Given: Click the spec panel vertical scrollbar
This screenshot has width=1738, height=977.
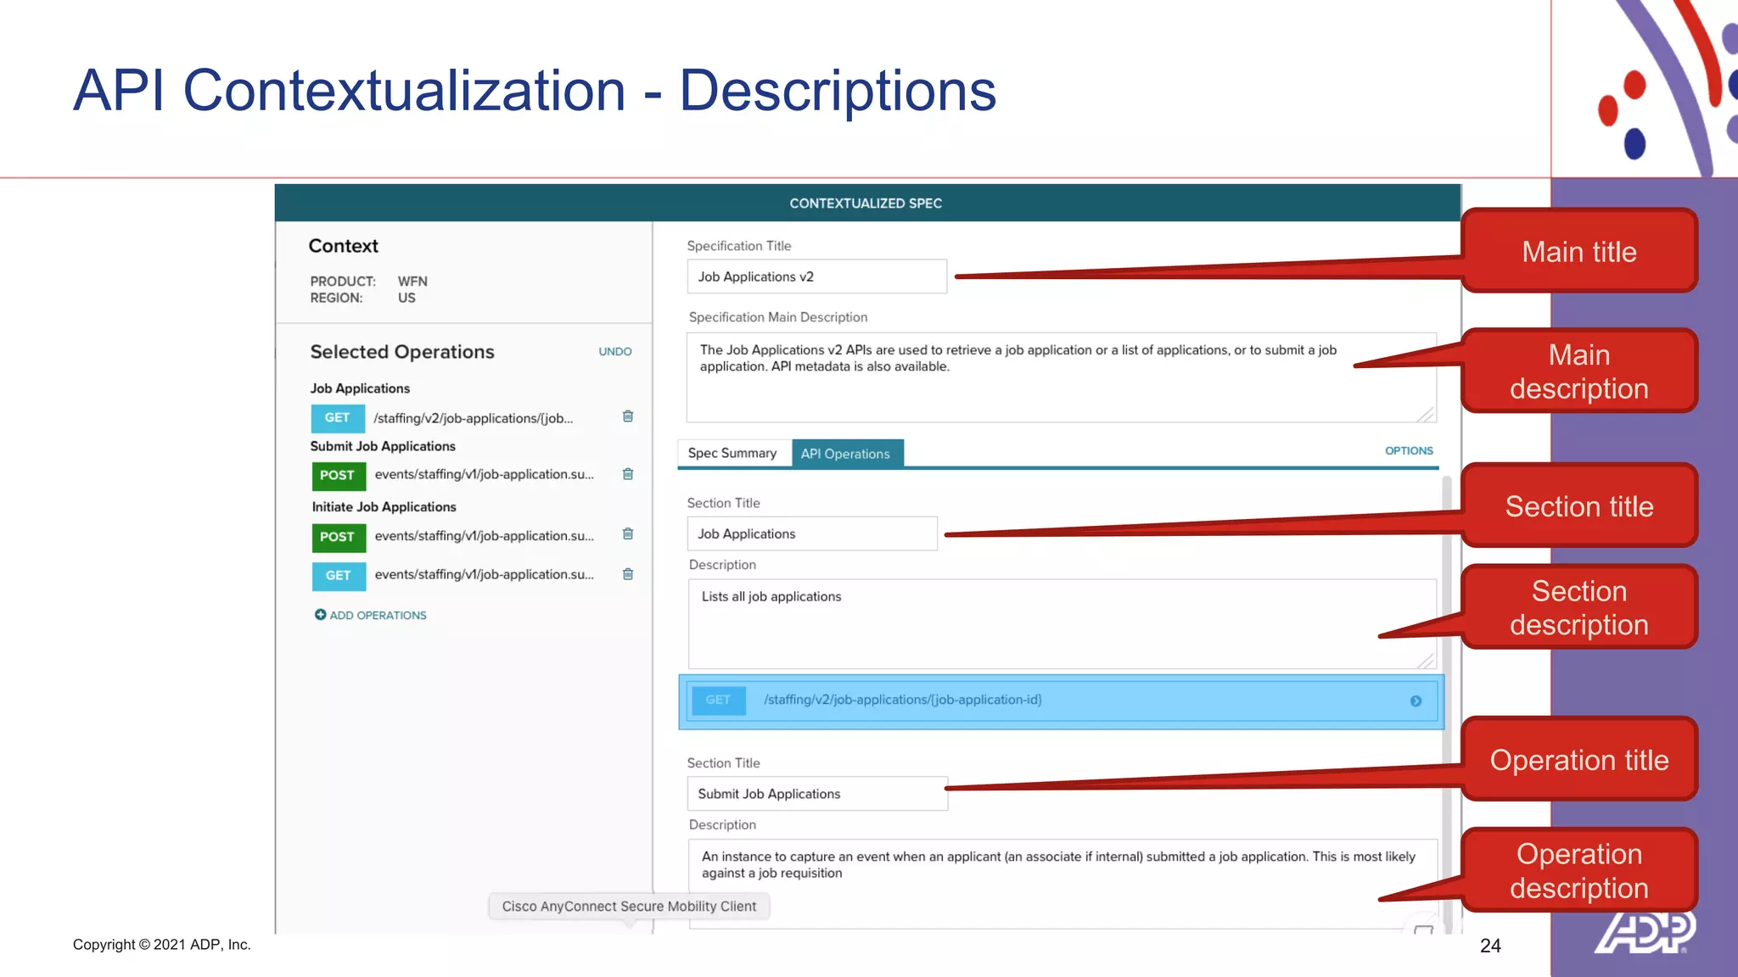Looking at the screenshot, I should 1447,704.
